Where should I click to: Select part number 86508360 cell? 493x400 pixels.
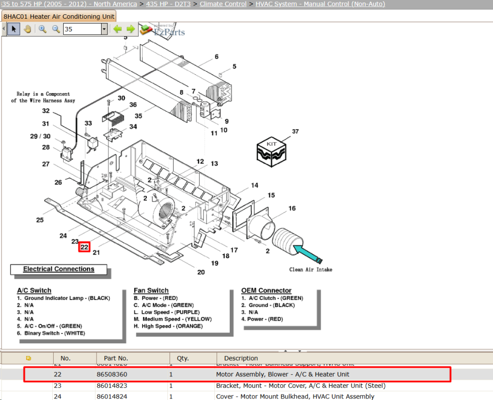(x=112, y=374)
